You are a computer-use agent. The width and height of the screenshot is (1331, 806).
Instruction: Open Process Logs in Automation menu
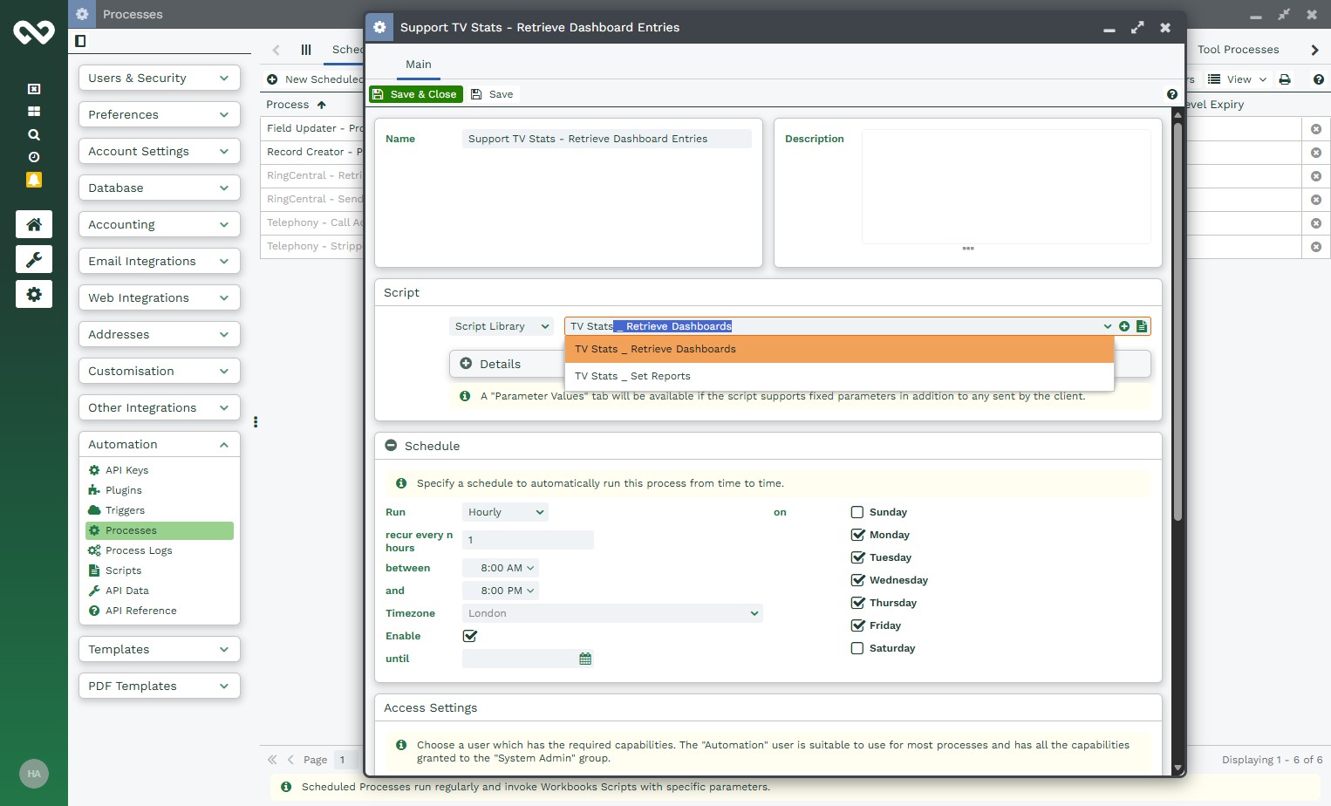139,550
